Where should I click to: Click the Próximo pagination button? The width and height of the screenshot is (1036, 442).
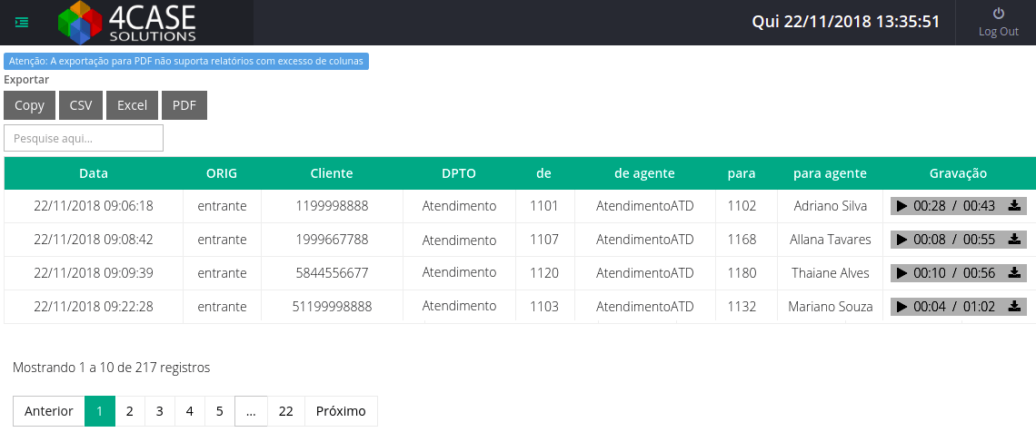tap(341, 411)
